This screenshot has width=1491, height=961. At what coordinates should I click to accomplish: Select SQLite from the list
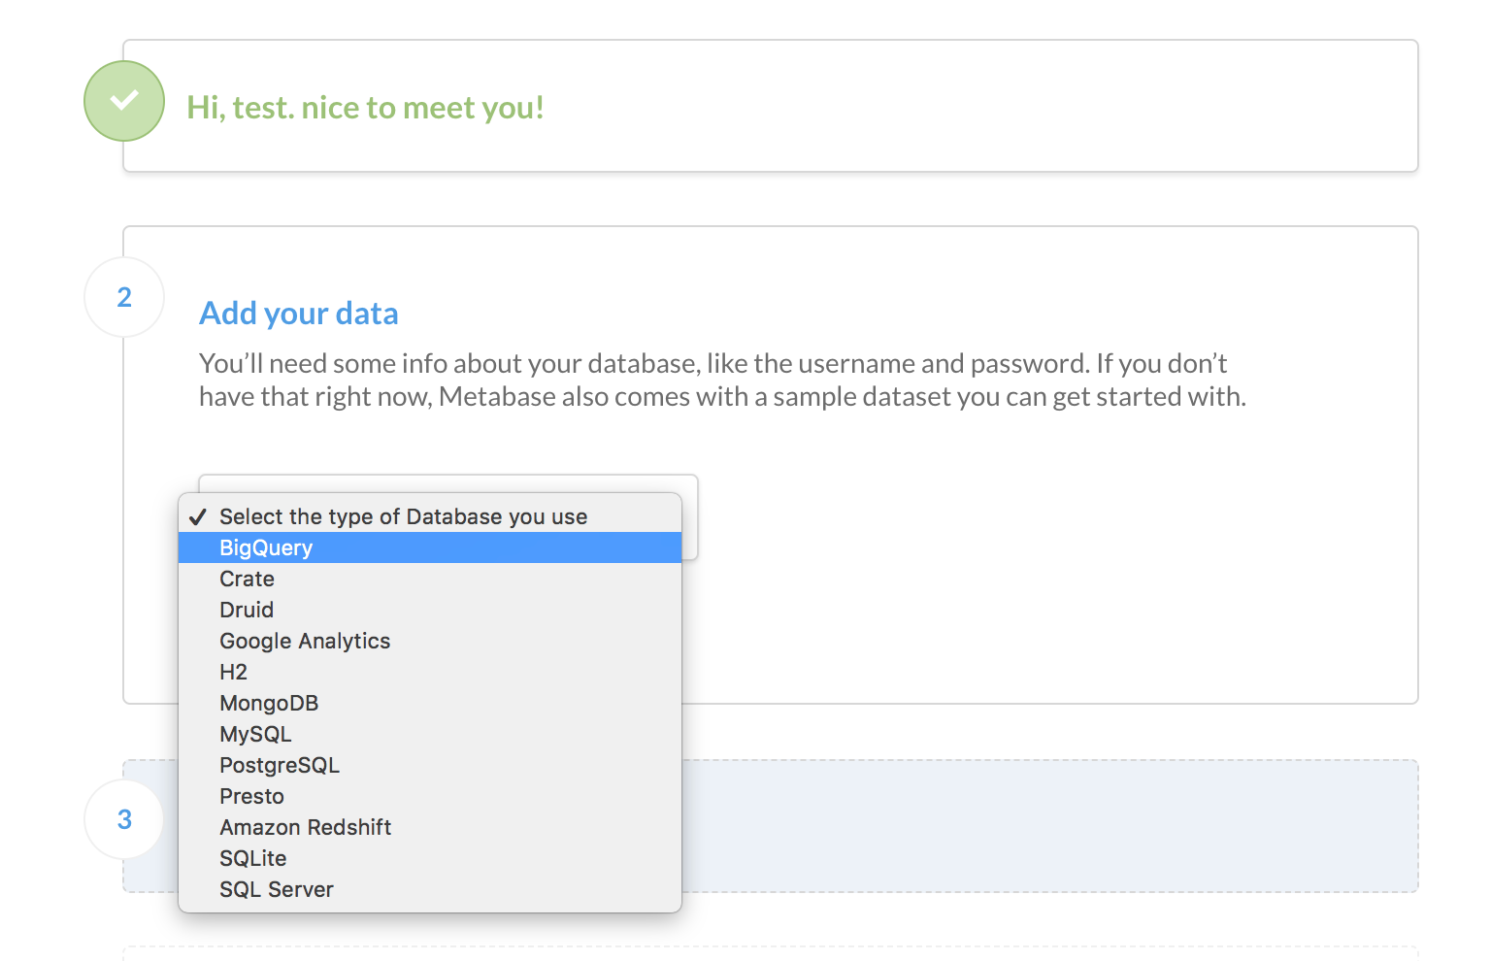(x=430, y=858)
